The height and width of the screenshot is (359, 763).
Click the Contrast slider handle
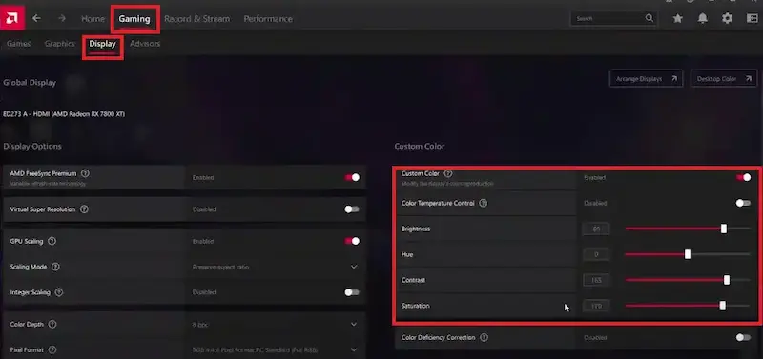point(727,280)
